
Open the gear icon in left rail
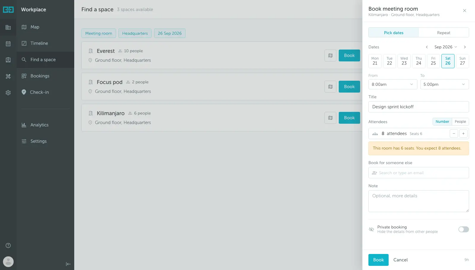[x=8, y=93]
